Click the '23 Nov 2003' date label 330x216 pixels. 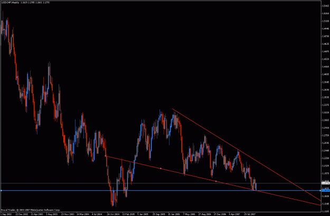[x=67, y=214]
